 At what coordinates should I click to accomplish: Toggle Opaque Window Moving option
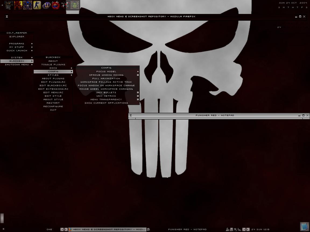pyautogui.click(x=106, y=75)
